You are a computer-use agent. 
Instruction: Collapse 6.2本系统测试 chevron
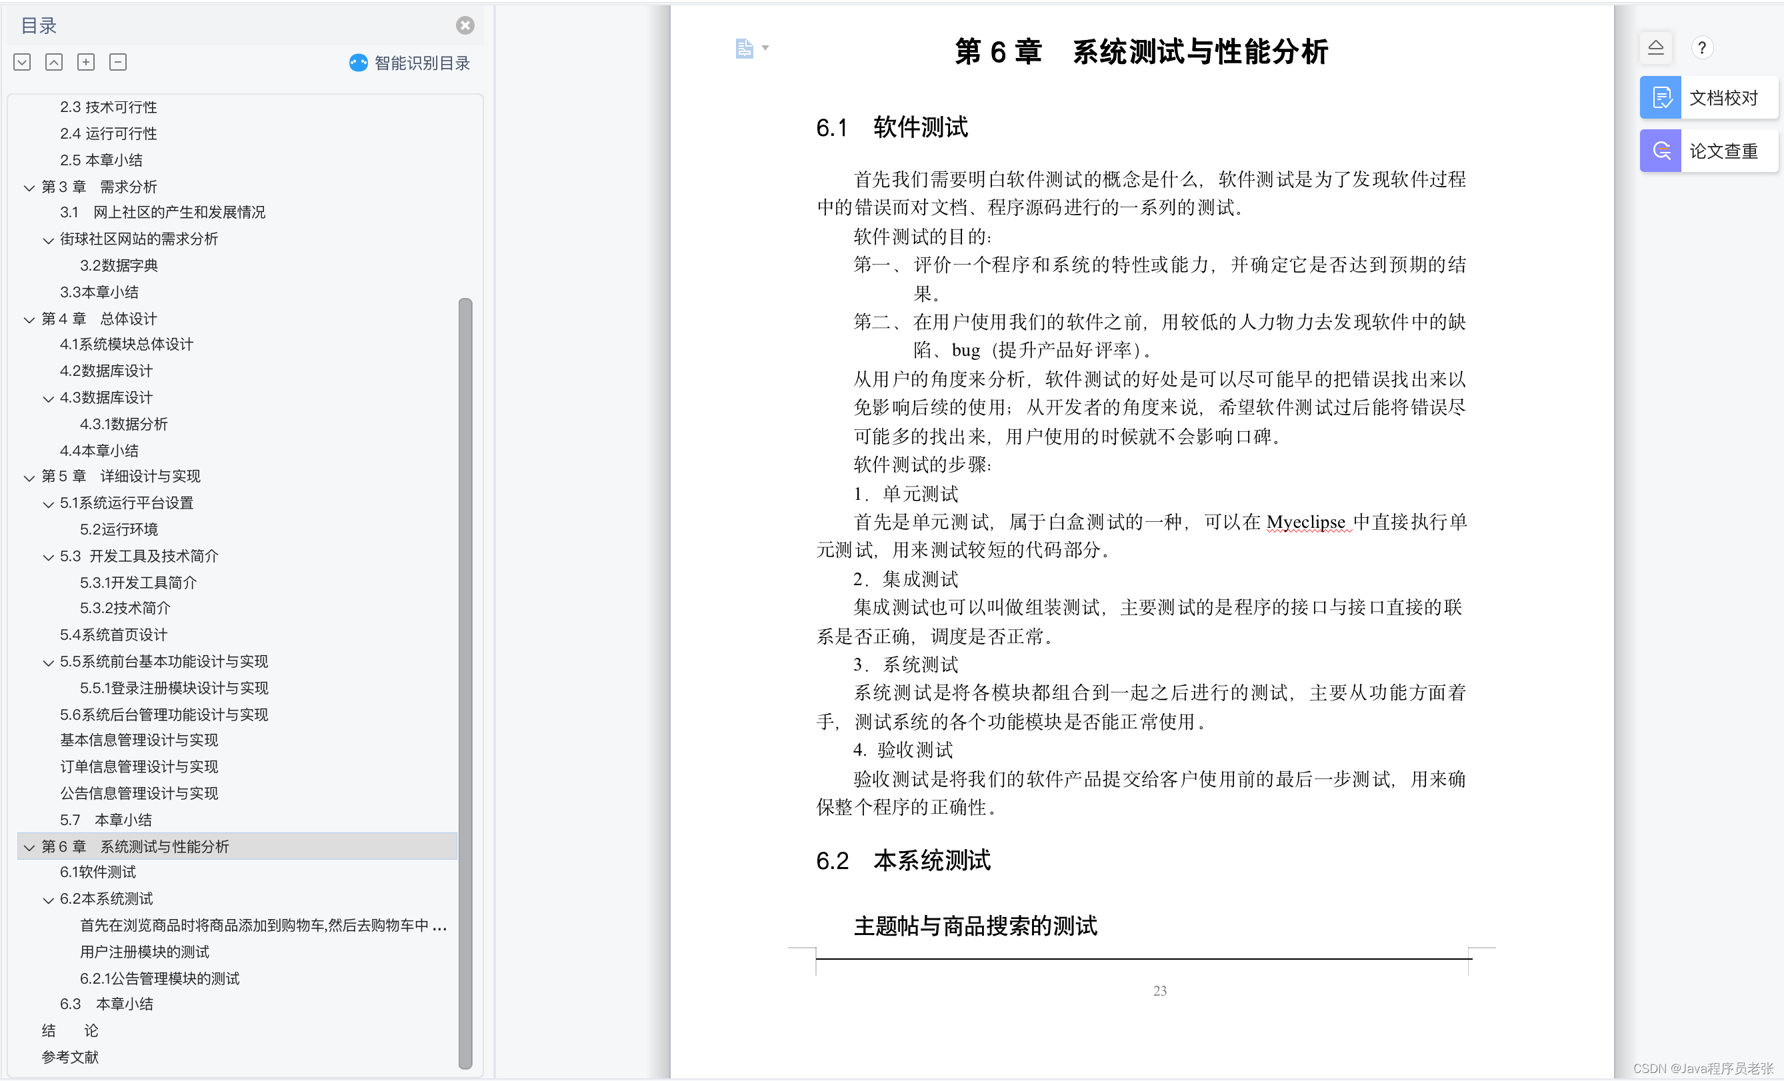coord(49,900)
